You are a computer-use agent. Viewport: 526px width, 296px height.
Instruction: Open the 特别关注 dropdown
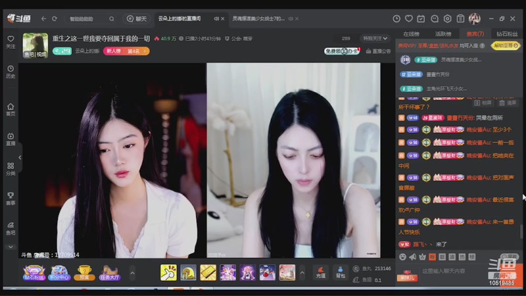[x=375, y=38]
